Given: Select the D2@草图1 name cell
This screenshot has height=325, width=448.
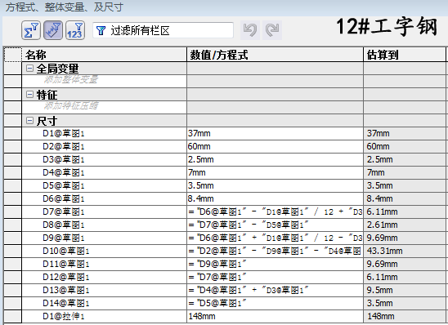Looking at the screenshot, I should (105, 147).
